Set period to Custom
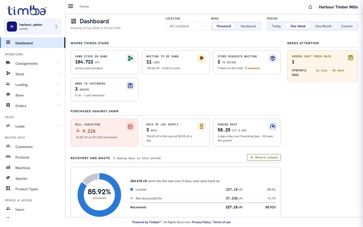 pyautogui.click(x=347, y=26)
